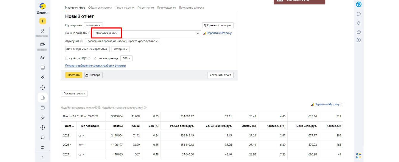Click the magnifier search icon in sidebar
The width and height of the screenshot is (399, 162).
pos(43,138)
